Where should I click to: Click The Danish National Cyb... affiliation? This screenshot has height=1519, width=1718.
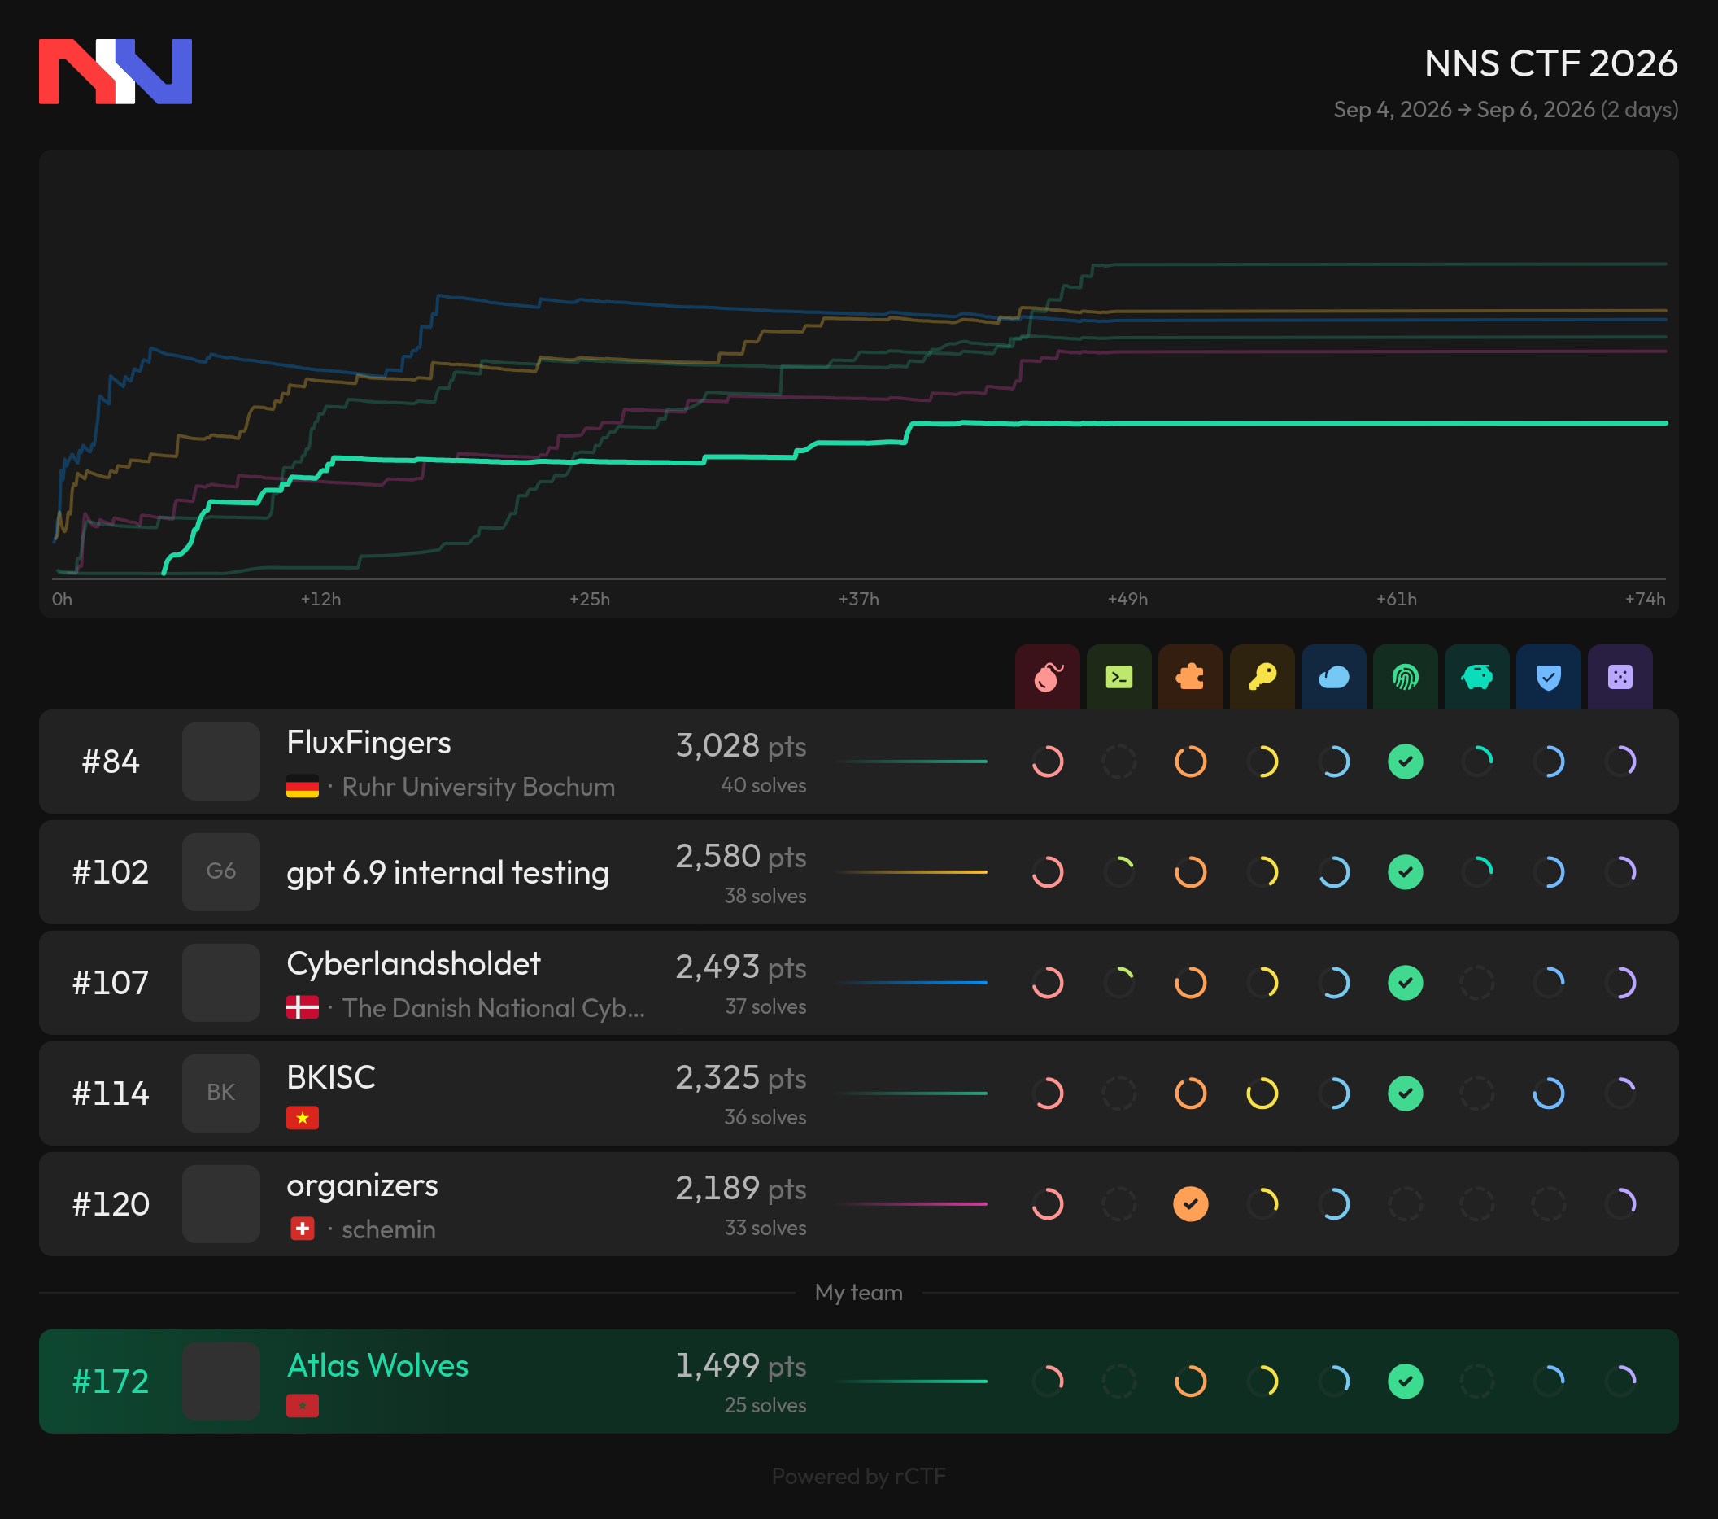(494, 1008)
